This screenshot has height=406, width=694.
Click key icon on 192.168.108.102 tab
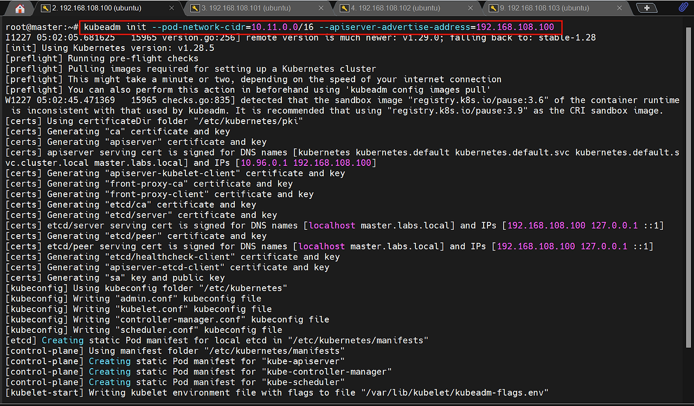pos(344,8)
